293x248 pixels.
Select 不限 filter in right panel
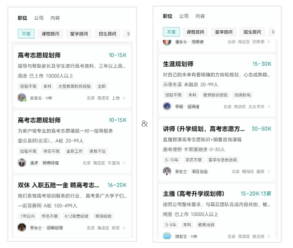tap(171, 32)
